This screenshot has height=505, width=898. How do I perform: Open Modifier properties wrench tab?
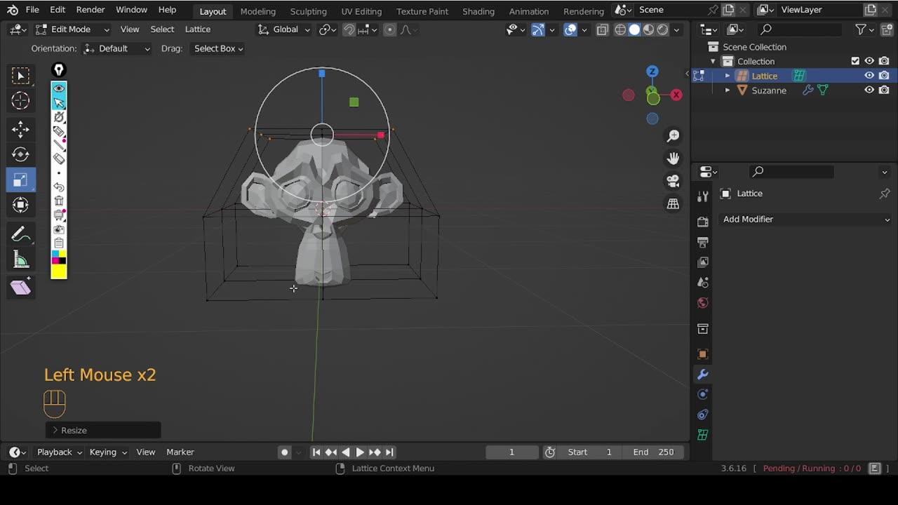(x=702, y=375)
